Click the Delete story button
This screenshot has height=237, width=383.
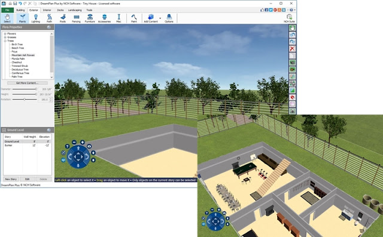[x=44, y=179]
